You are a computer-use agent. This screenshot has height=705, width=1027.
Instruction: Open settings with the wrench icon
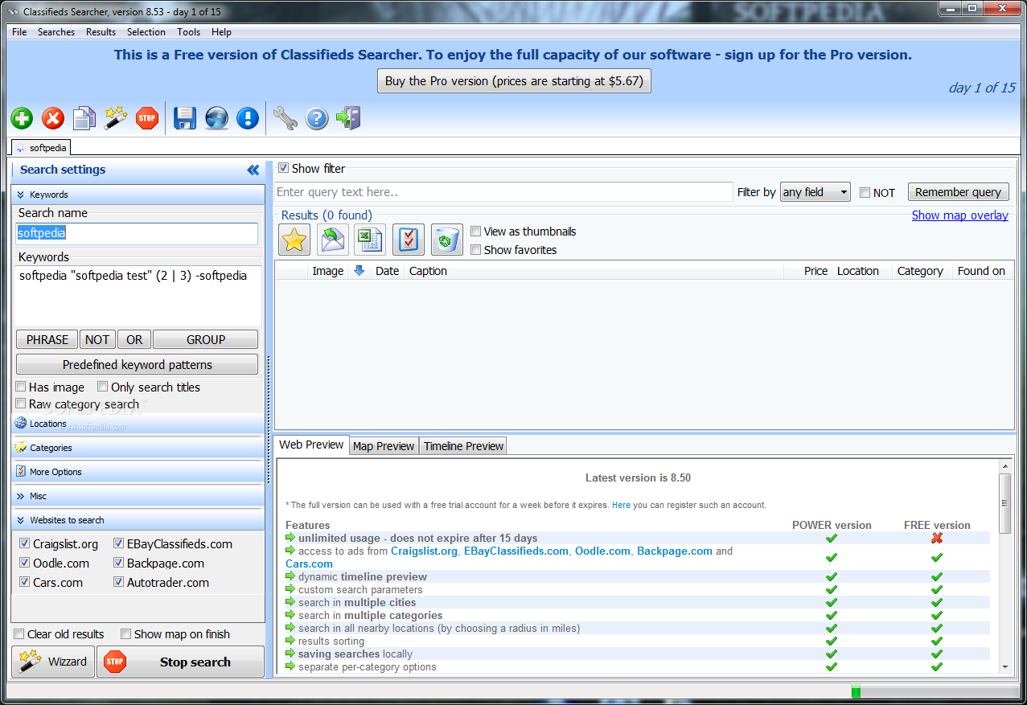pos(285,119)
